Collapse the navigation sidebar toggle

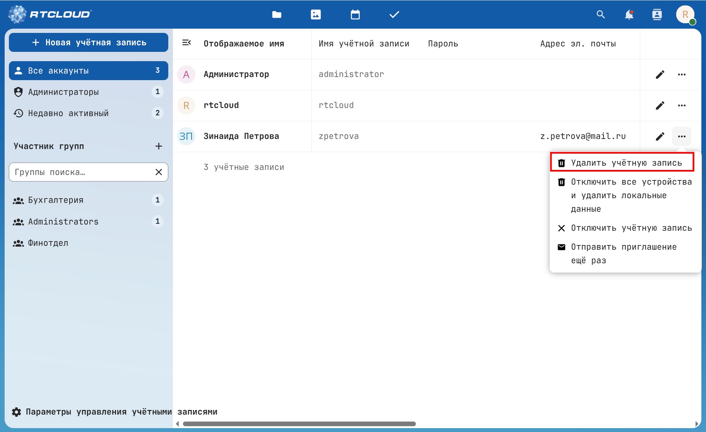point(186,43)
